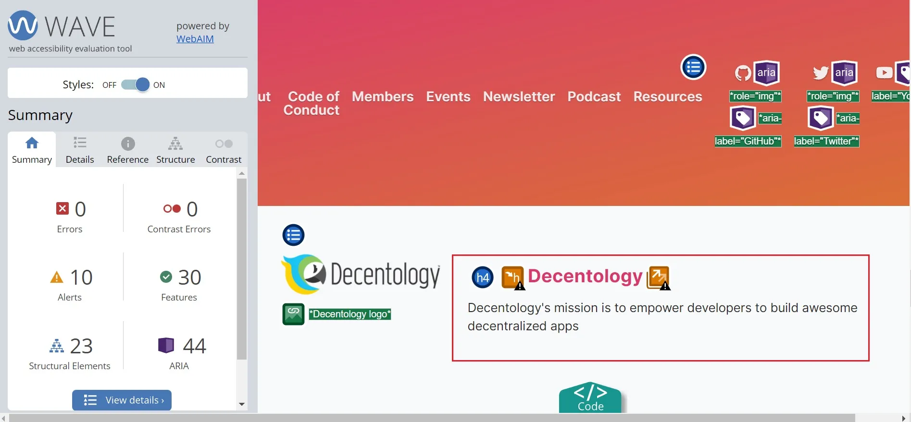
Task: Switch to the Contrast tab
Action: pyautogui.click(x=224, y=150)
